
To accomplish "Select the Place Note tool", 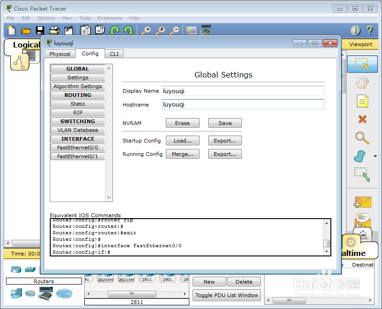I will point(362,101).
